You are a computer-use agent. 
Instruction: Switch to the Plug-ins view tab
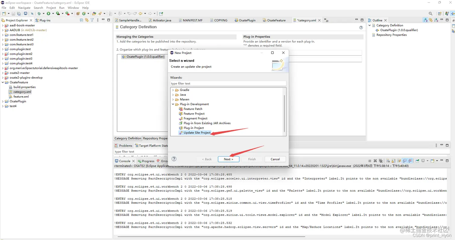click(42, 20)
